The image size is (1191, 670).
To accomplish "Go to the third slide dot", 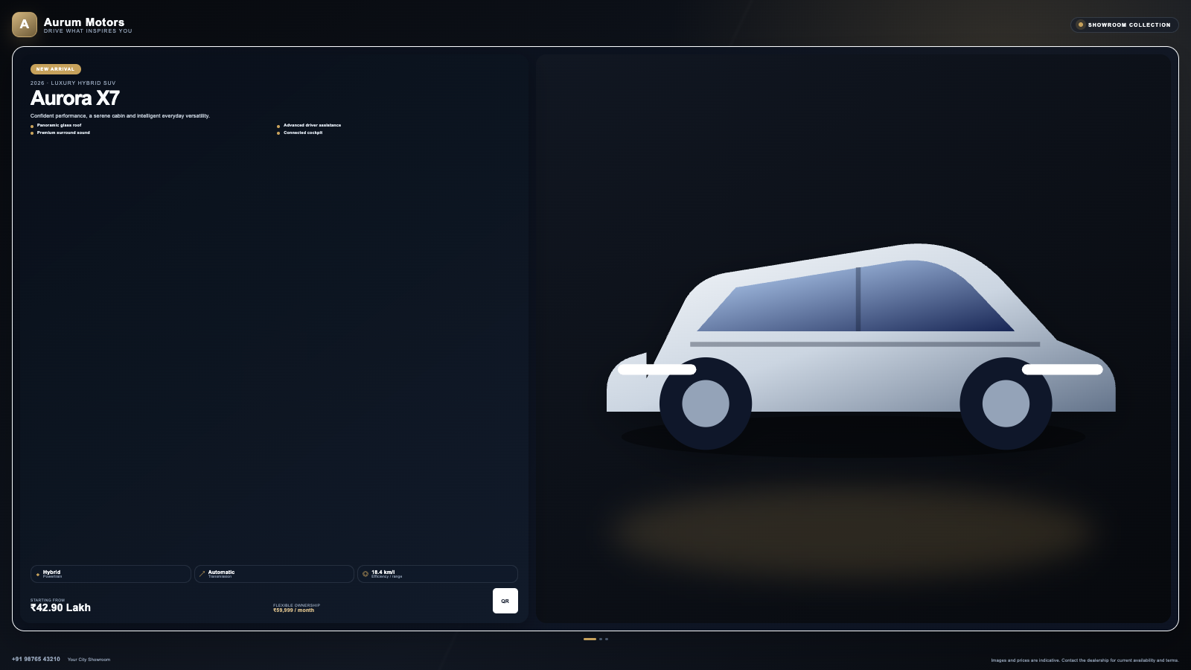I will click(607, 639).
